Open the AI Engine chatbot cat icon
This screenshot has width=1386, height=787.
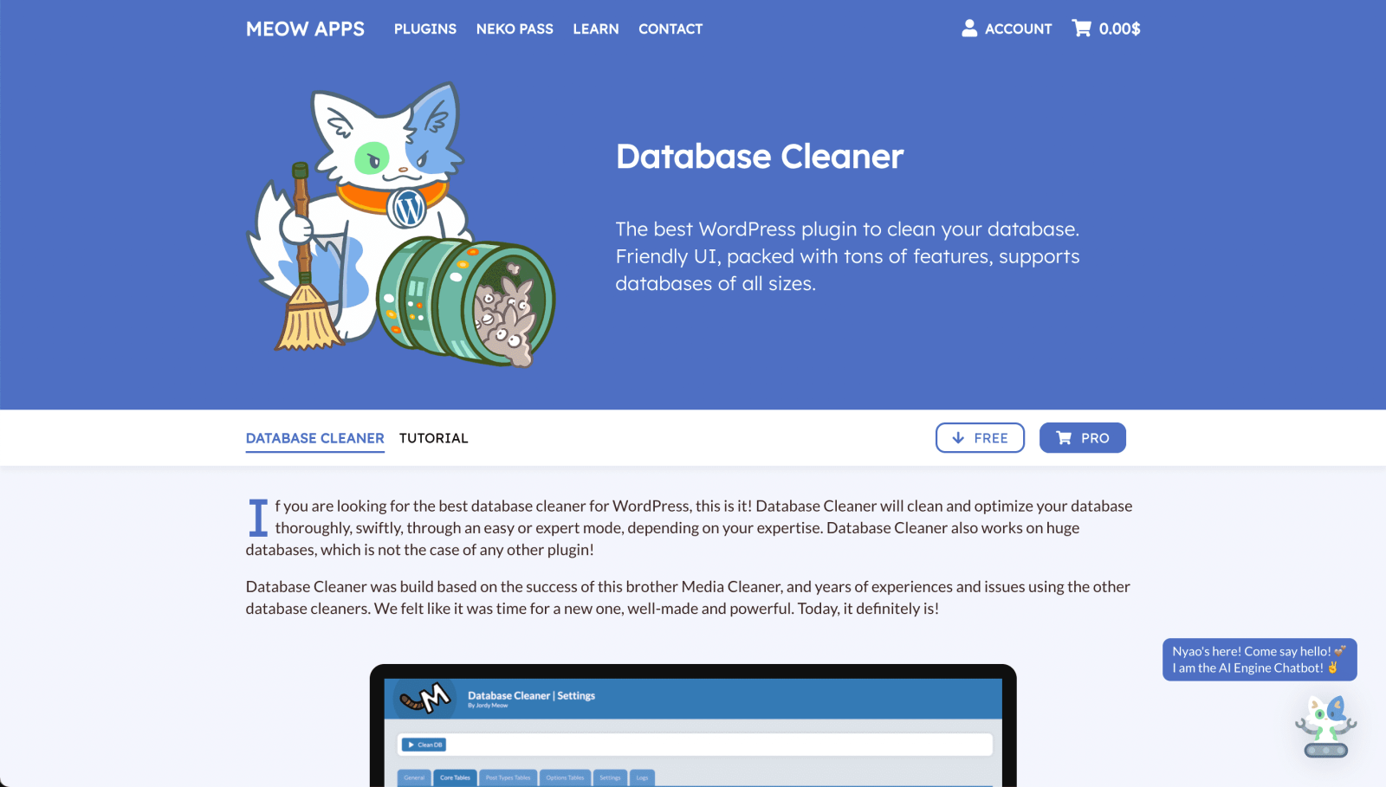[x=1325, y=726]
